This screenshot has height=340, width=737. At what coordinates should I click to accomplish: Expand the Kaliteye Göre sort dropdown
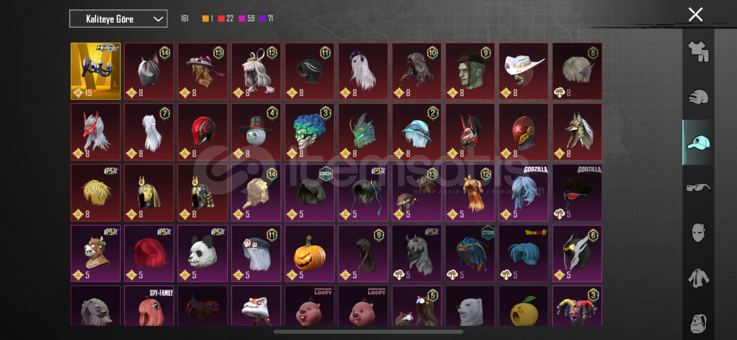[118, 19]
